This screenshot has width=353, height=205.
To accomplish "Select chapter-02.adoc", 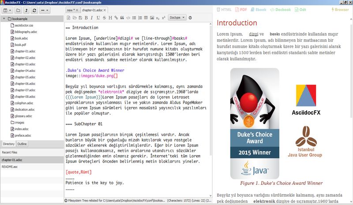I will [25, 58].
